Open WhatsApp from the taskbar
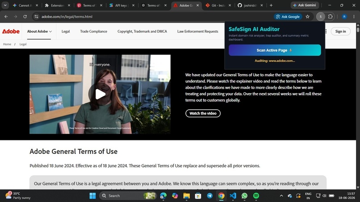Screen dimensions: 360x202 pyautogui.click(x=244, y=196)
